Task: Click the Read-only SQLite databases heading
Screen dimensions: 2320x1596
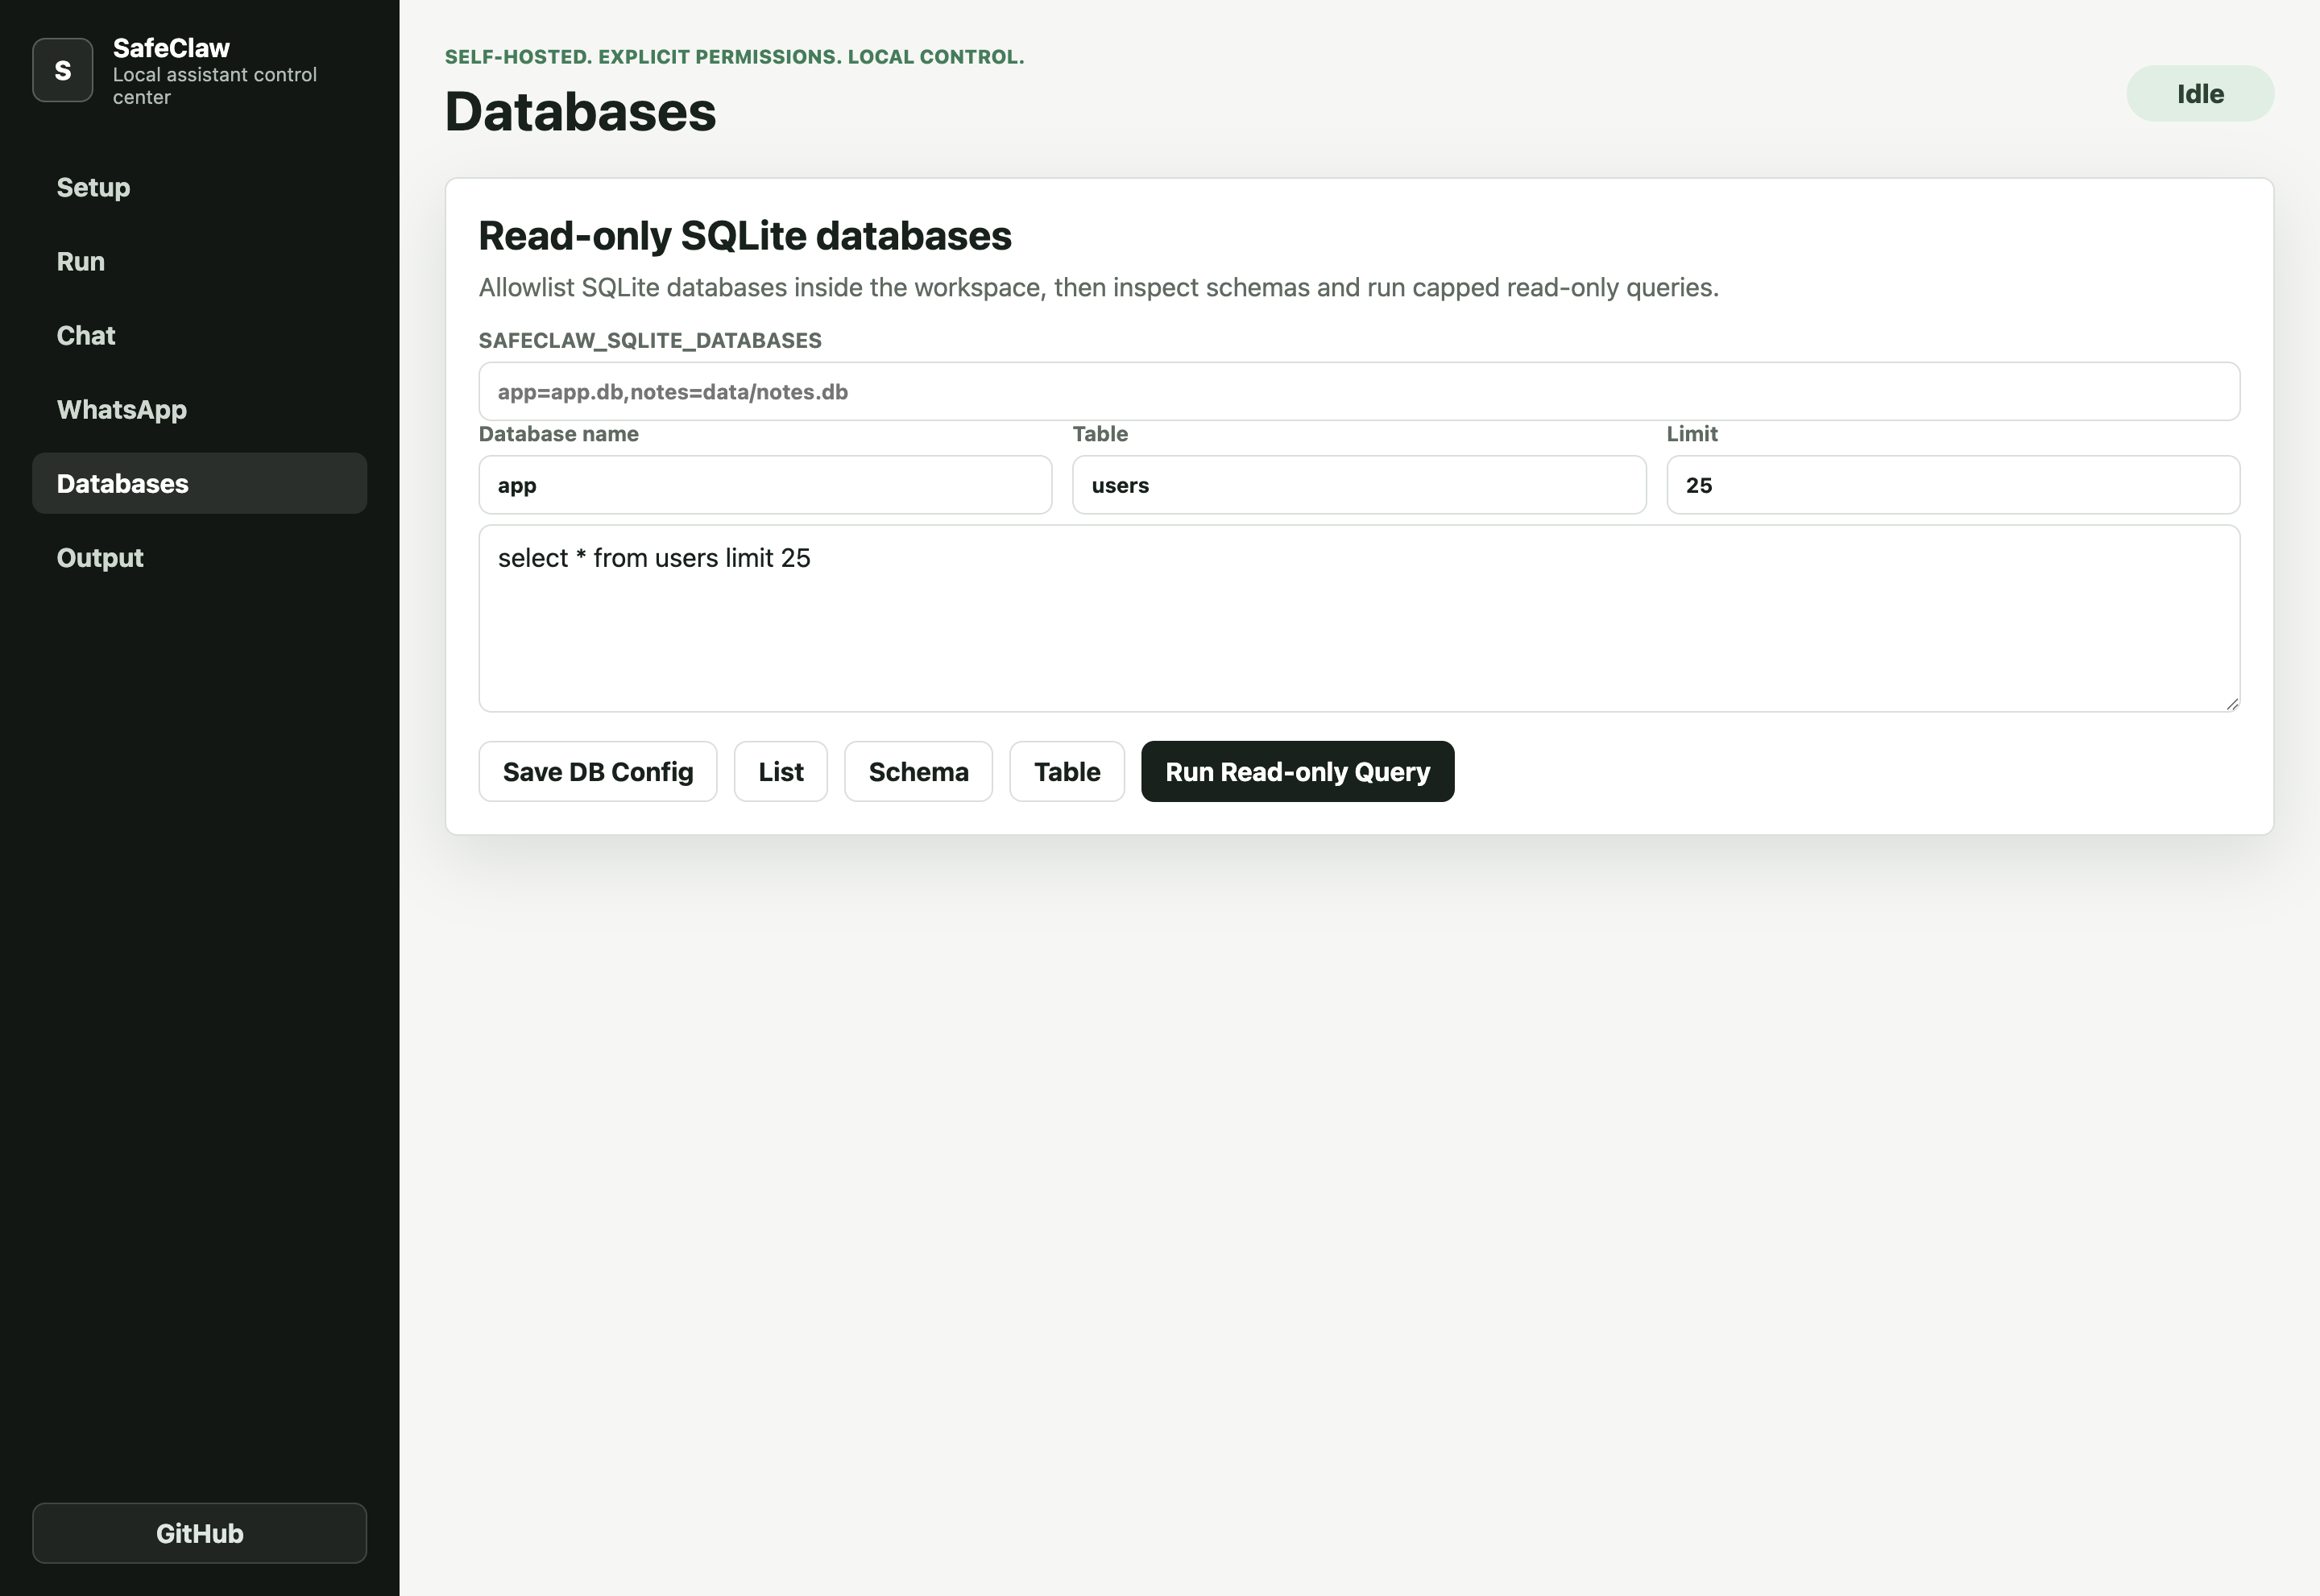Action: tap(745, 236)
